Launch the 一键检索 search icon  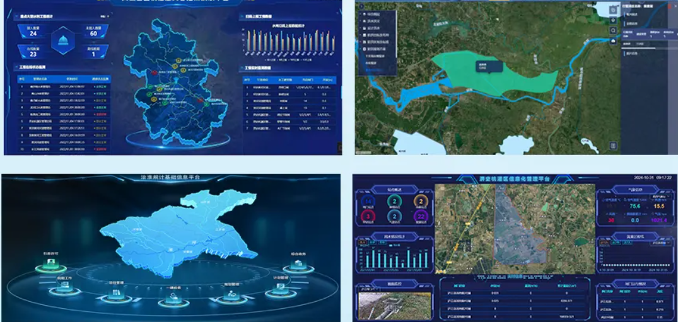point(173,299)
